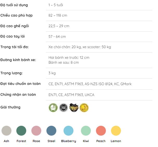Click the Giải thưởng row label
This screenshot has width=158, height=147.
coord(10,107)
